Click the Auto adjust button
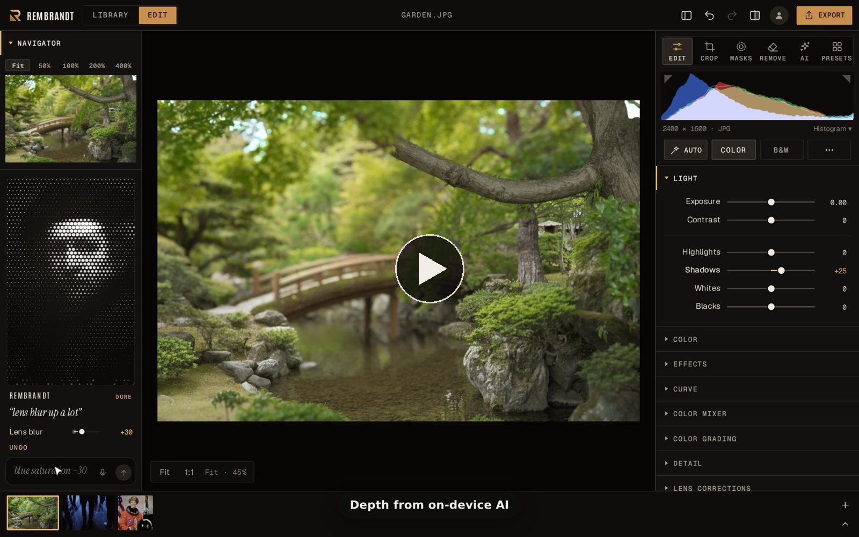This screenshot has height=537, width=859. point(686,150)
